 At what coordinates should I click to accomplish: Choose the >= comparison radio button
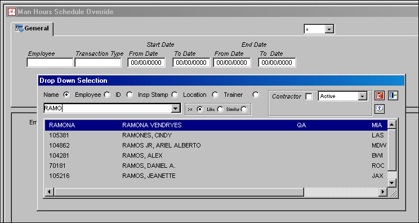pyautogui.click(x=199, y=109)
